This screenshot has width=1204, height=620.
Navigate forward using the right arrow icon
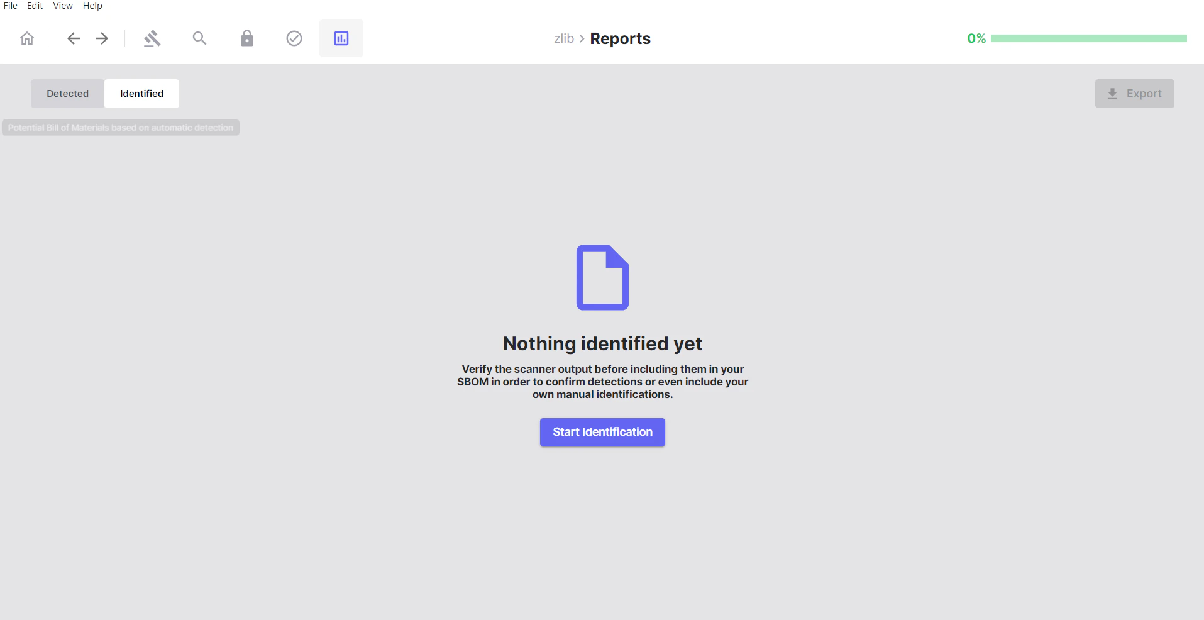101,38
